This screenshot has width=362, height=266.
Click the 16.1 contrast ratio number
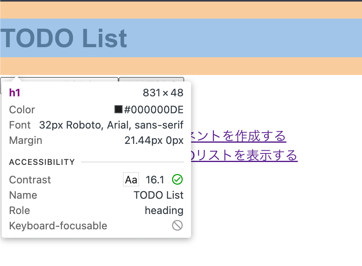point(155,180)
